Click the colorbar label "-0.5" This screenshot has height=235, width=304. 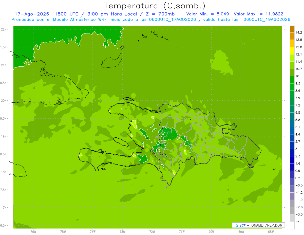tap(298, 185)
